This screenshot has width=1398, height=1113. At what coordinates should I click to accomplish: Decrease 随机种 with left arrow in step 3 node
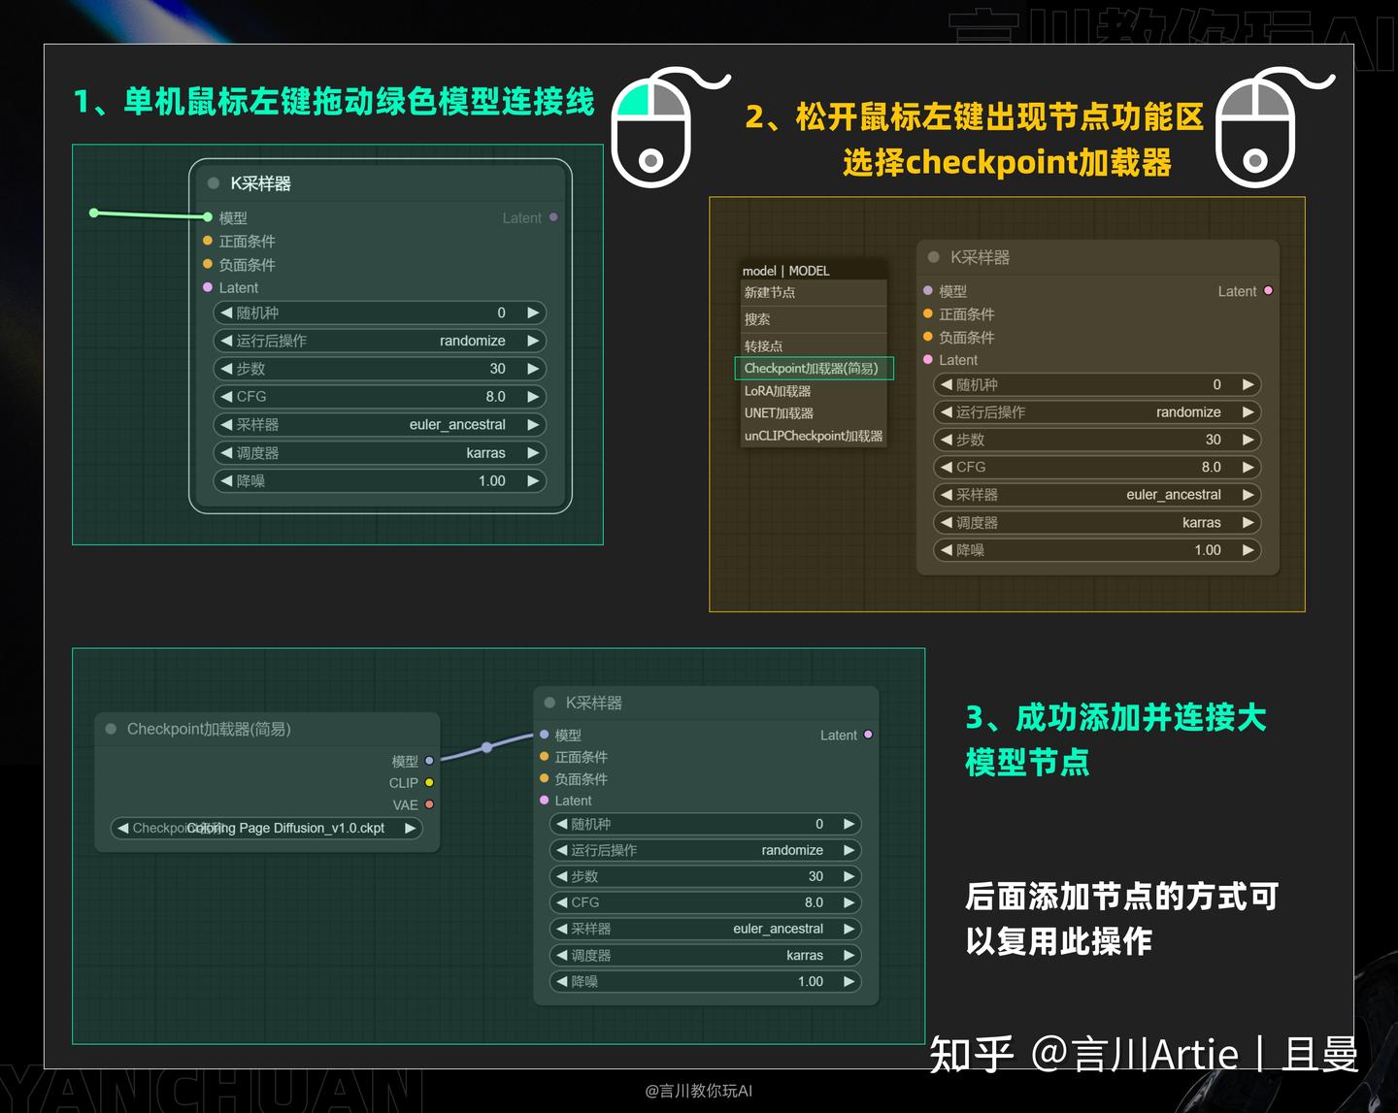point(561,824)
